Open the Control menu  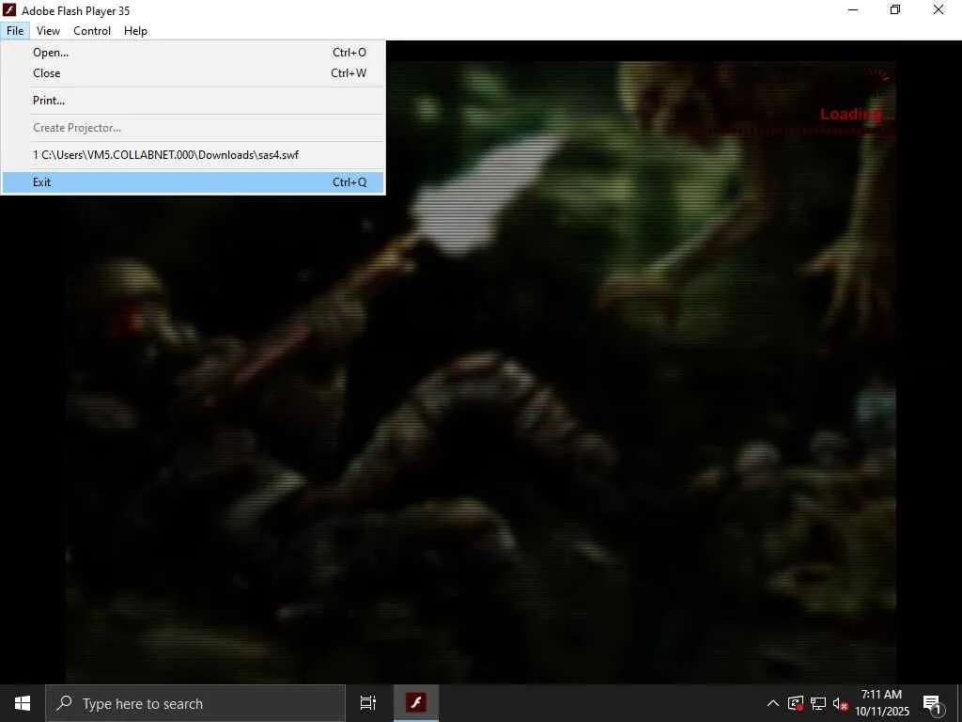coord(92,31)
